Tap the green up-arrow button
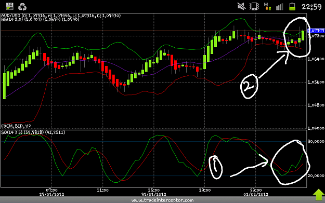Image resolution: width=325 pixels, height=203 pixels. (319, 195)
